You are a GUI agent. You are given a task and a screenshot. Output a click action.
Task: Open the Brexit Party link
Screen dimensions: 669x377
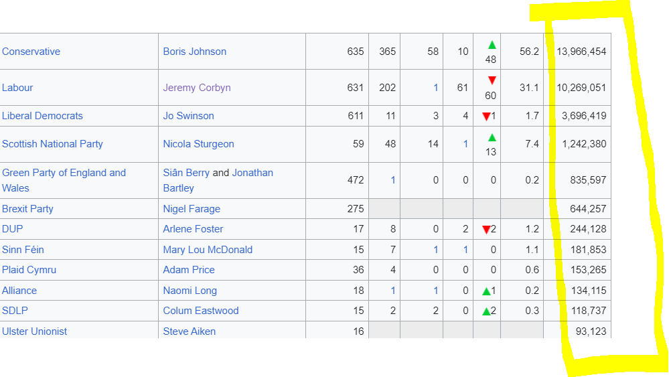(27, 209)
